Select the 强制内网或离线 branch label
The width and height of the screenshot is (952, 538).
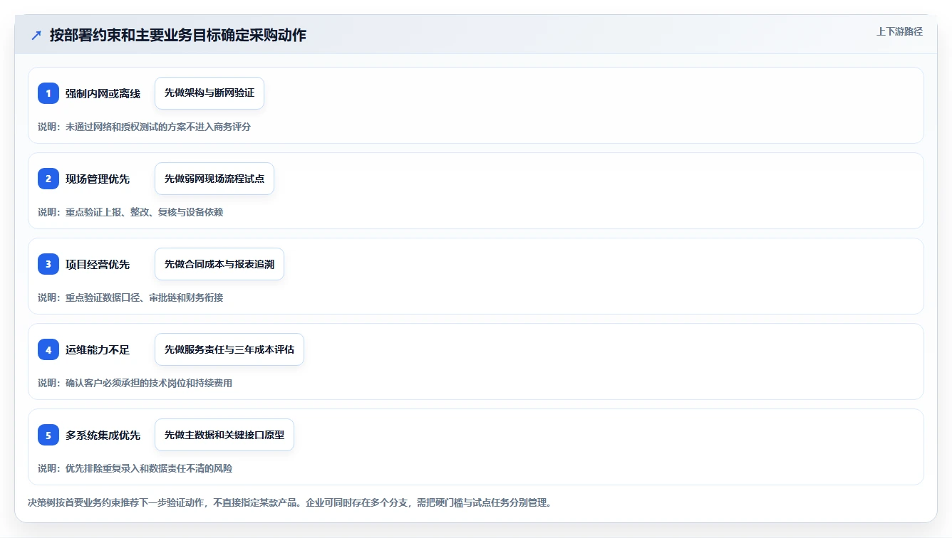tap(103, 93)
